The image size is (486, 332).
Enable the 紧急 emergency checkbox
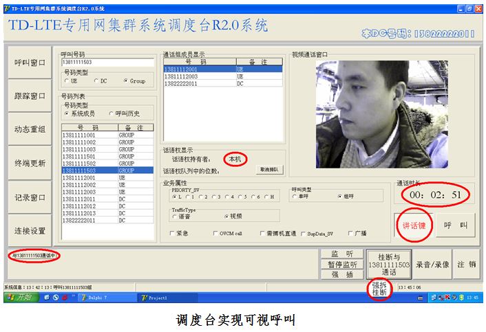pos(172,234)
